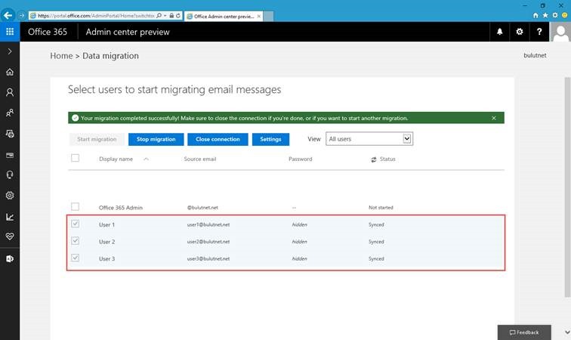Click the Home breadcrumb link
This screenshot has height=340, width=571.
pos(61,56)
